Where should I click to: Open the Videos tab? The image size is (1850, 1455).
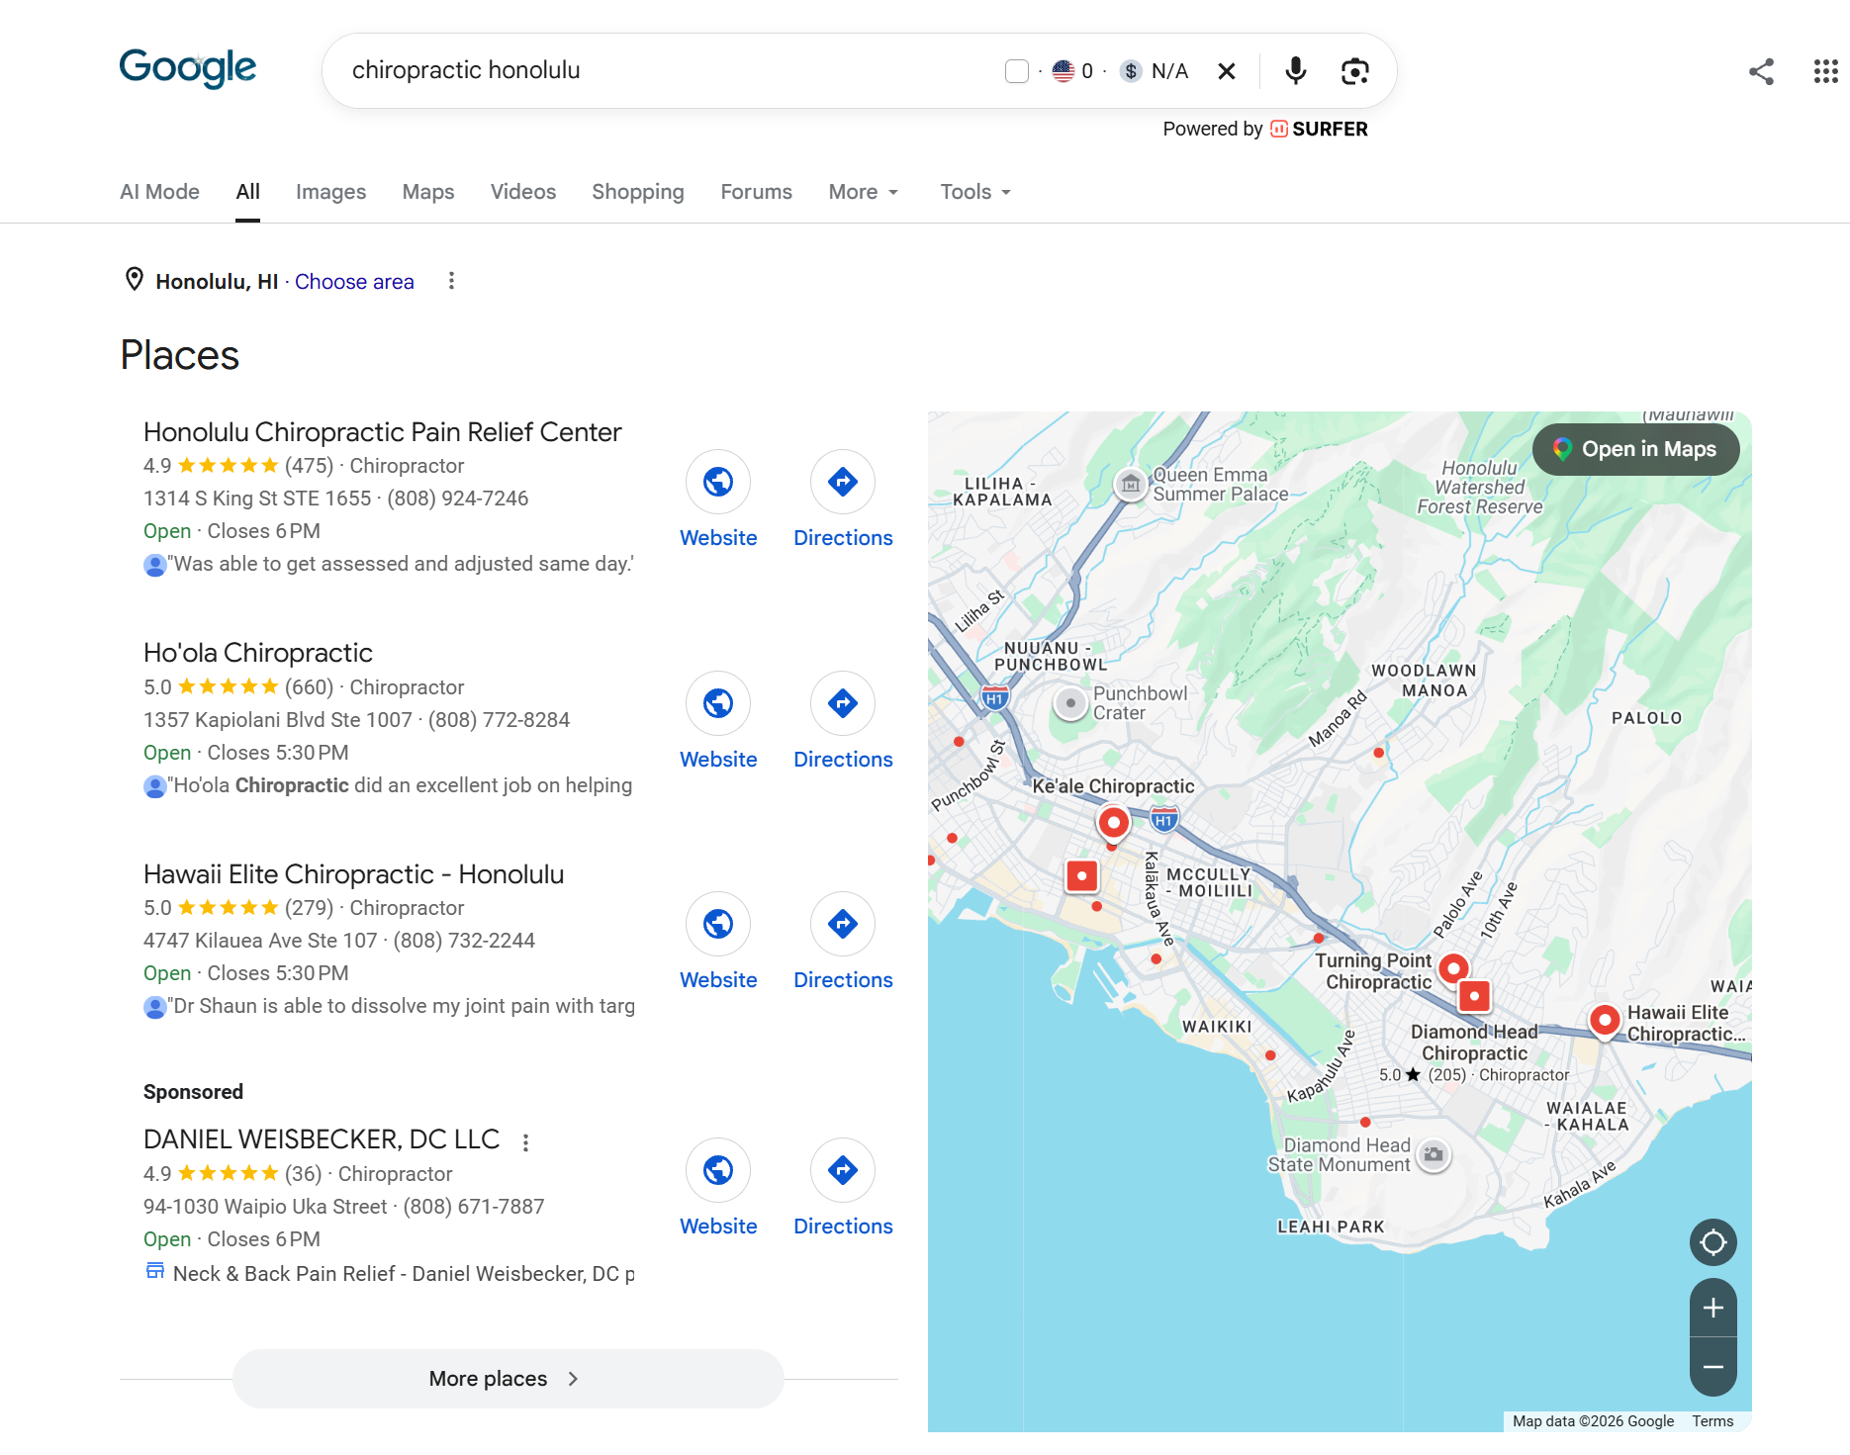click(523, 192)
